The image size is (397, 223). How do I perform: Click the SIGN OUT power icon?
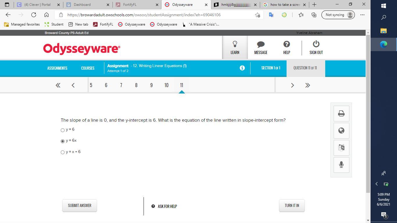(316, 47)
